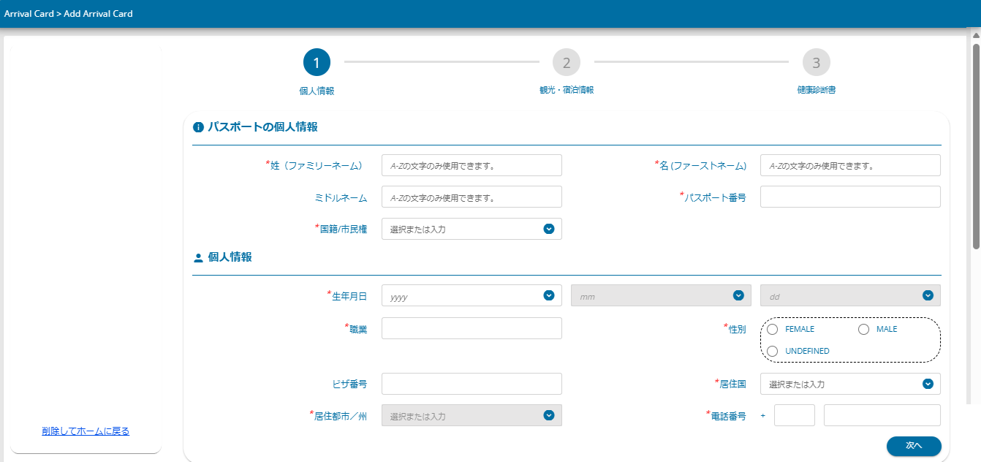Click the page vertical scrollbar
The height and width of the screenshot is (462, 981).
pyautogui.click(x=976, y=146)
